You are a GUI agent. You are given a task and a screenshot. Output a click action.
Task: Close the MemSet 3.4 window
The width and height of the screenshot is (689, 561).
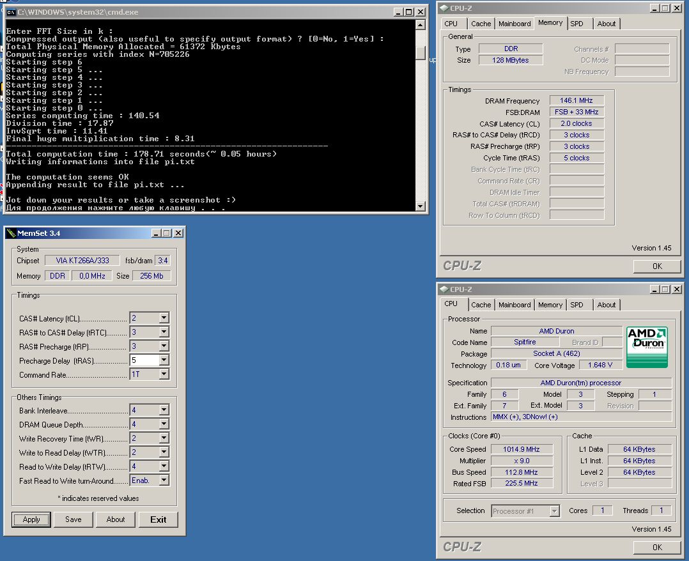(178, 233)
